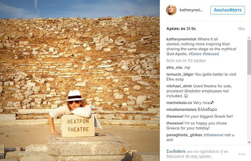Click the katherynwinnick profile avatar
Screen dimensions: 251x161
[171, 10]
